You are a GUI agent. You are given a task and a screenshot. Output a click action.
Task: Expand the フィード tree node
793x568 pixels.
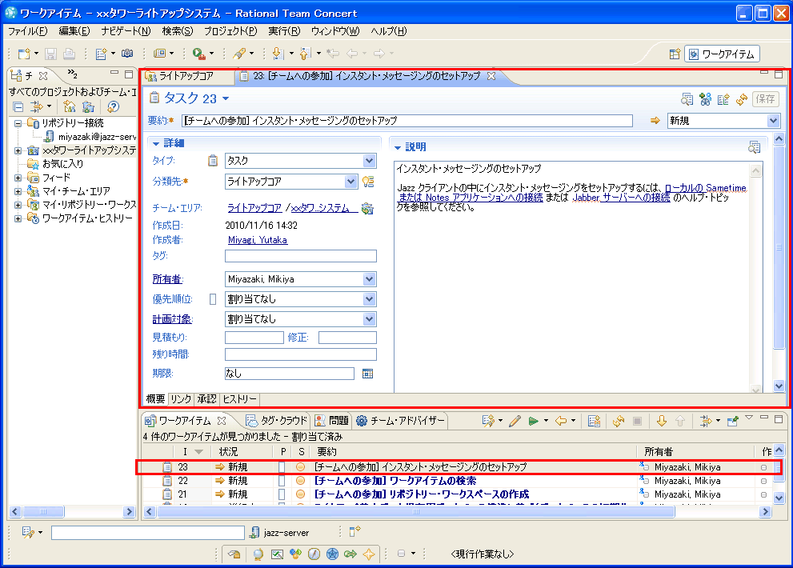coord(18,178)
